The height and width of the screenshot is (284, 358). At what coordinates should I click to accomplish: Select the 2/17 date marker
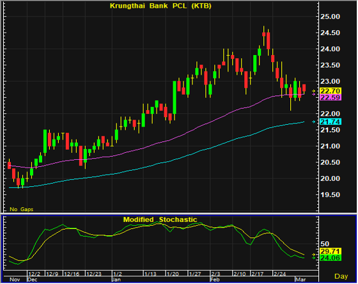[257, 274]
